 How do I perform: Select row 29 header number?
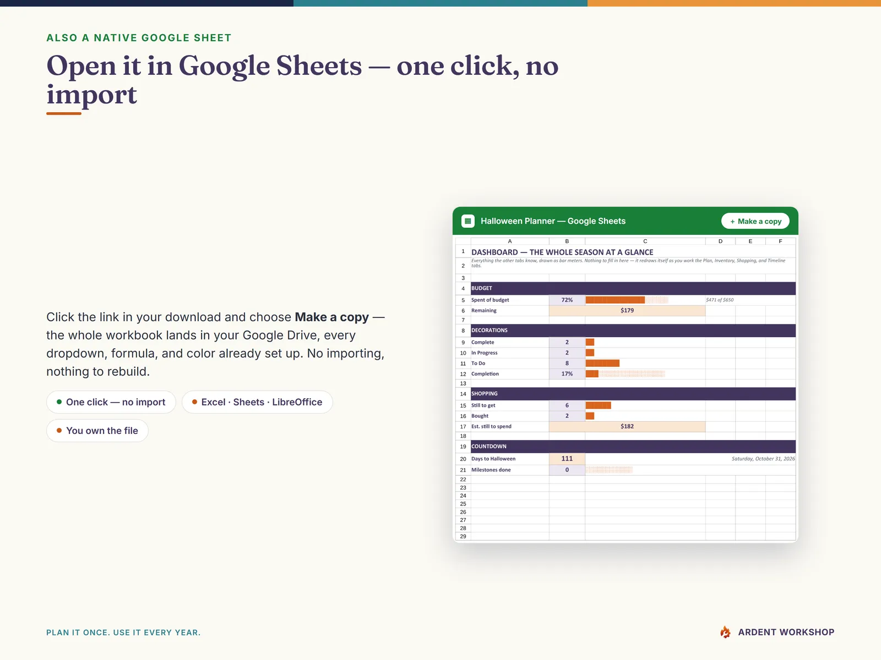pyautogui.click(x=463, y=536)
